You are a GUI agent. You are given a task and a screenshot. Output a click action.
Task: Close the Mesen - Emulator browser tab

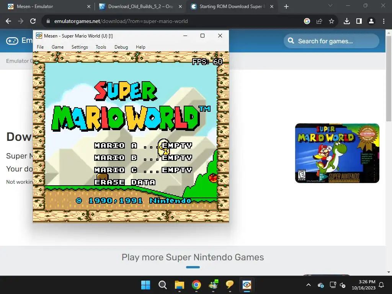coord(89,7)
